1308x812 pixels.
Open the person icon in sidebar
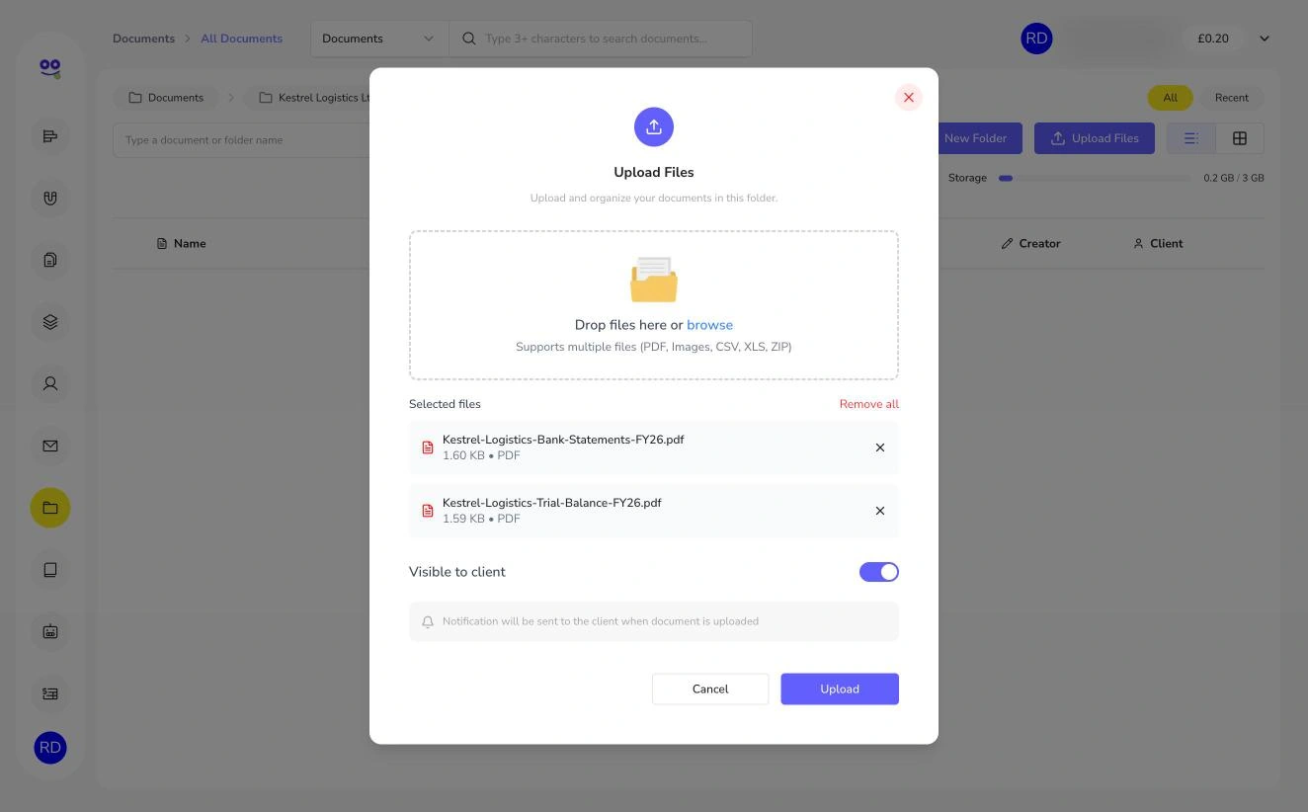coord(50,383)
